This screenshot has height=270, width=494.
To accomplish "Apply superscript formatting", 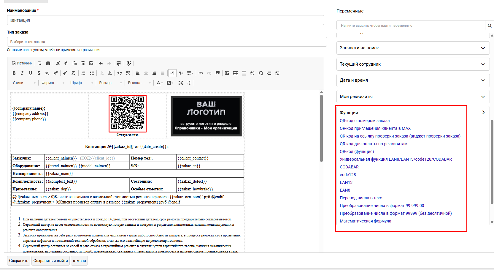I will coord(55,73).
